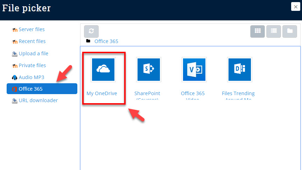Select Server files repository
Screen dimensions: 302x170
31,29
